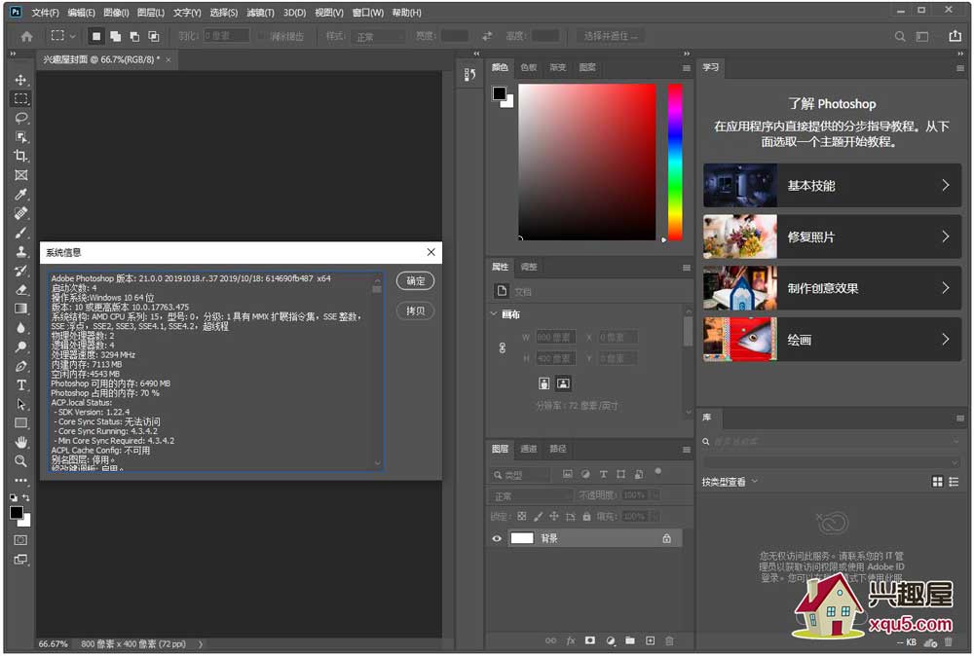The image size is (974, 656).
Task: Open the layer filter 类型 dropdown
Action: click(520, 475)
